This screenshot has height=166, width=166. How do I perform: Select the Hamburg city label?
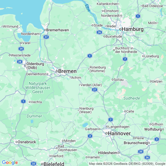[133, 29]
